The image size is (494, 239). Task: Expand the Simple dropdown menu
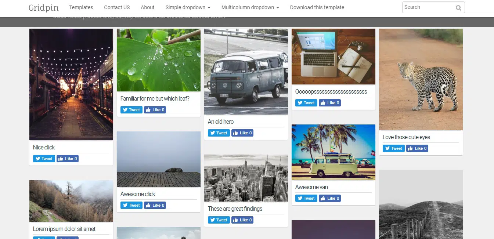[188, 7]
